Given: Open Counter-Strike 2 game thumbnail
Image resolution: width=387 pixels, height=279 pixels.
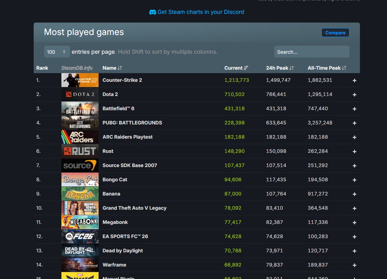Looking at the screenshot, I should pos(80,80).
